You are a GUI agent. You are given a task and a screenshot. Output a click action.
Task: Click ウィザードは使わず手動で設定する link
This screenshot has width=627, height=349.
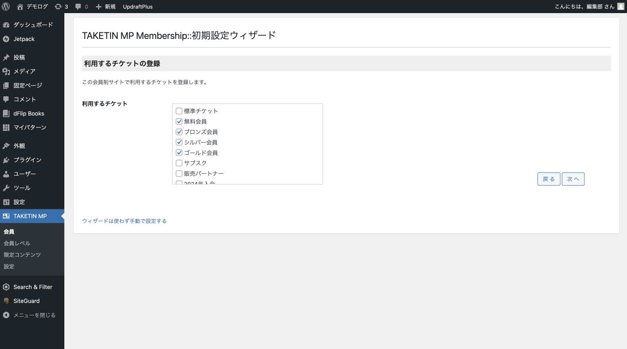click(124, 221)
